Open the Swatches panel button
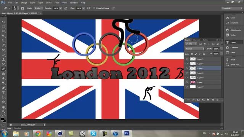Screen dimensions: 244x137 click(232, 23)
